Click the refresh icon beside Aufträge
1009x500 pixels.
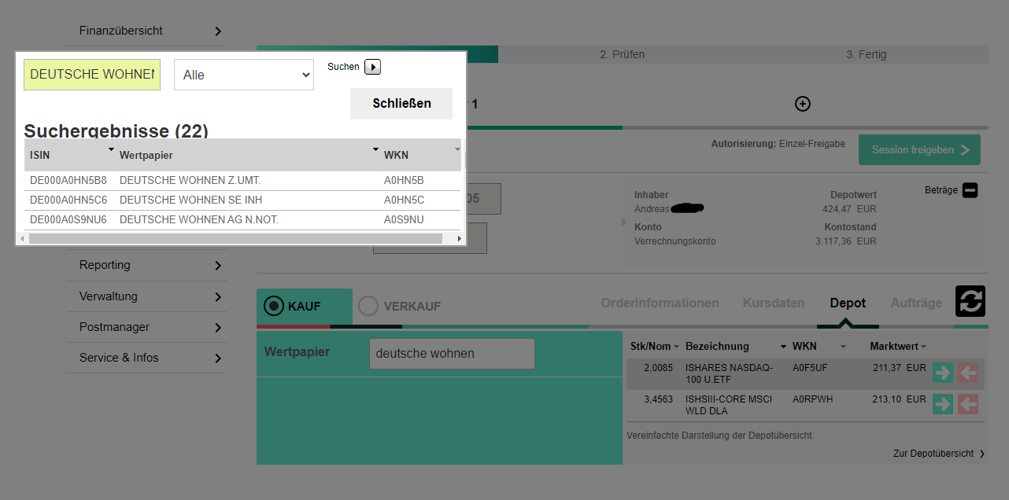pos(970,301)
